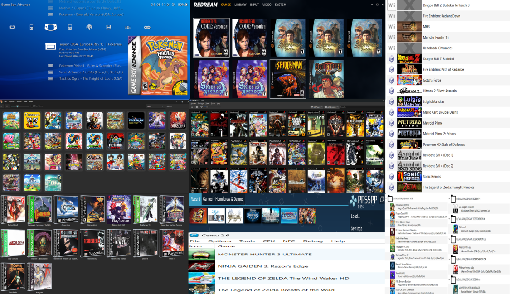Select Tactics Ogre - The Knight of Lodis
510x294 pixels.
click(x=91, y=79)
